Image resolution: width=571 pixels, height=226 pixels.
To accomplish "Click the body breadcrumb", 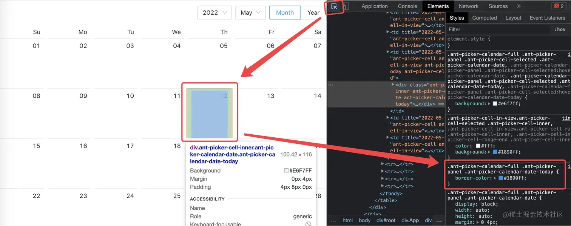I will point(364,221).
